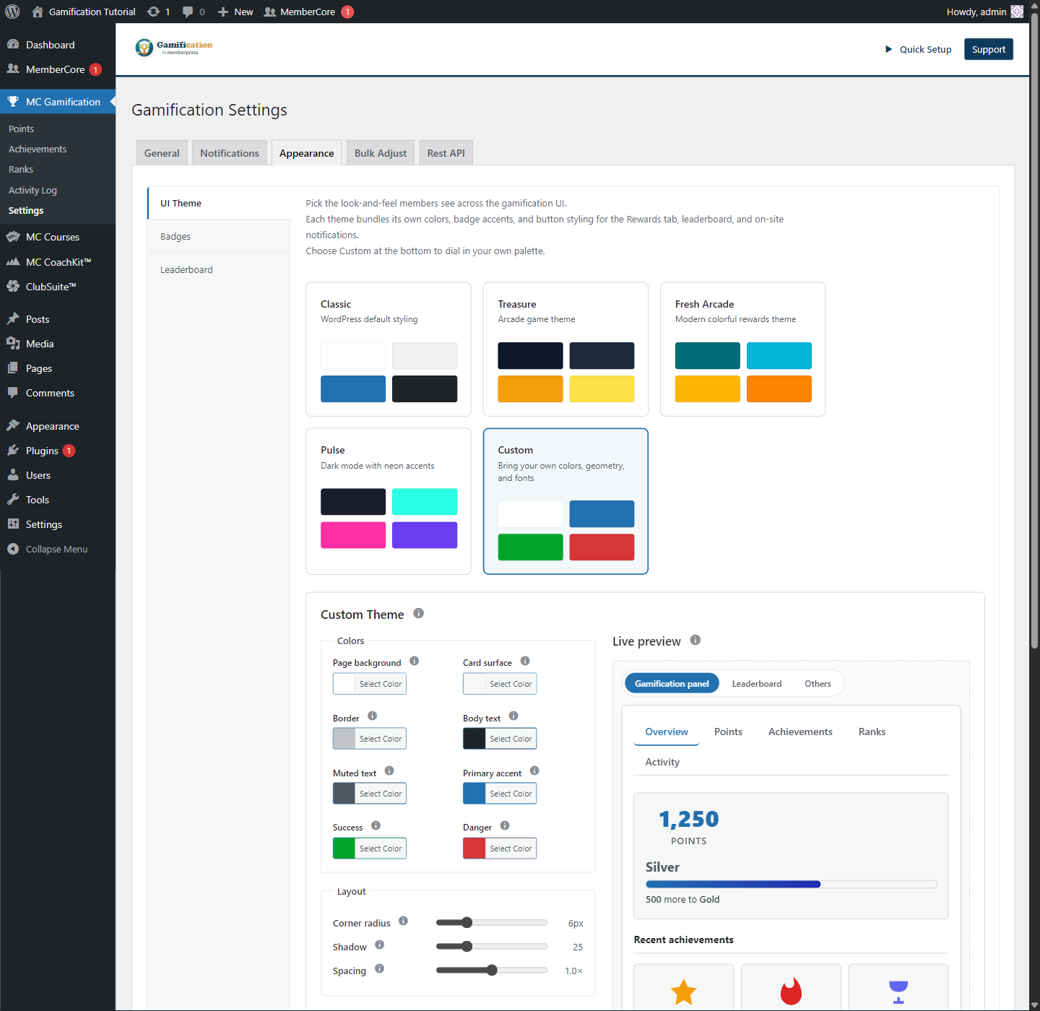Click the Gamification by MemberPress logo

174,48
